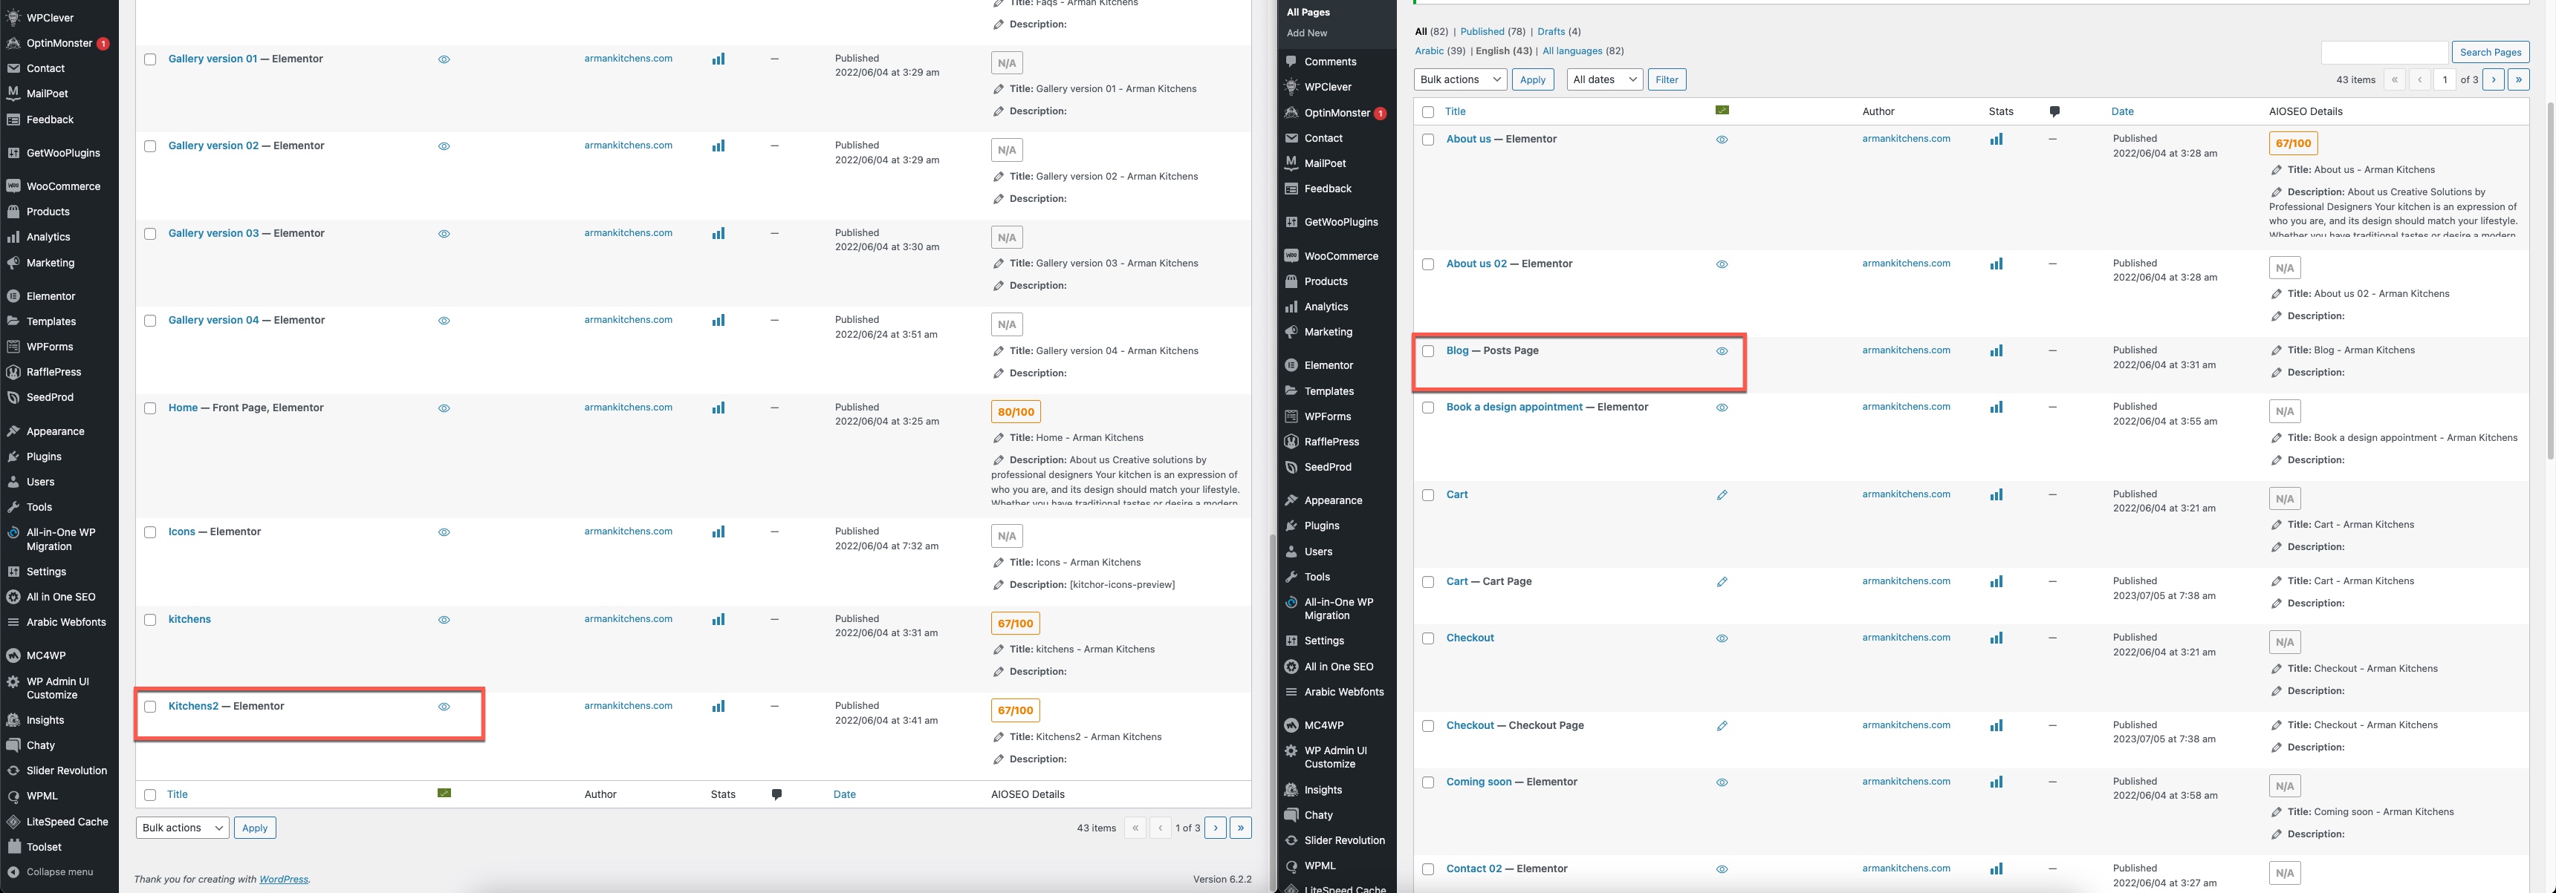Click eye icon next to Blog Posts Page
The image size is (2556, 893).
1722,351
